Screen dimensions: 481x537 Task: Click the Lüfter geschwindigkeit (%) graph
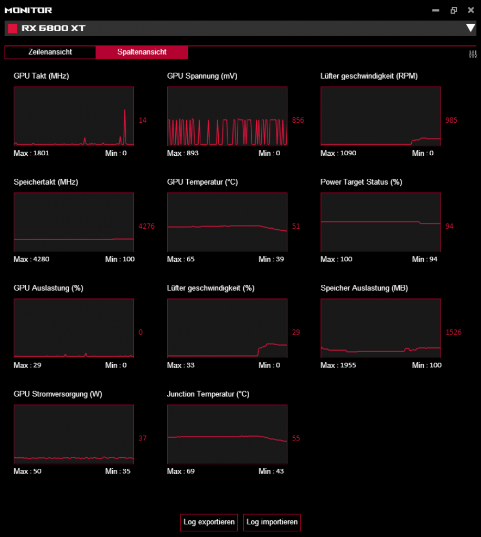(227, 328)
